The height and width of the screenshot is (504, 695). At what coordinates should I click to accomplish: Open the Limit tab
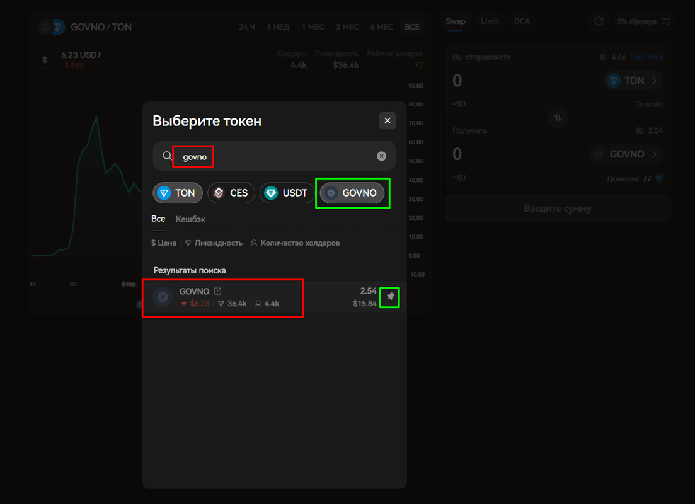490,21
